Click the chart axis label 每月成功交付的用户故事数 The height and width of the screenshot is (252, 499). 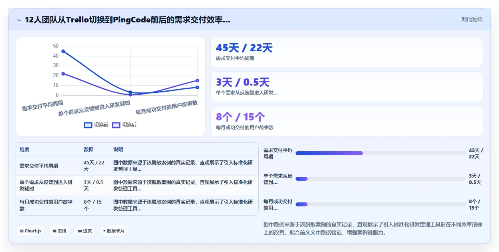[167, 108]
